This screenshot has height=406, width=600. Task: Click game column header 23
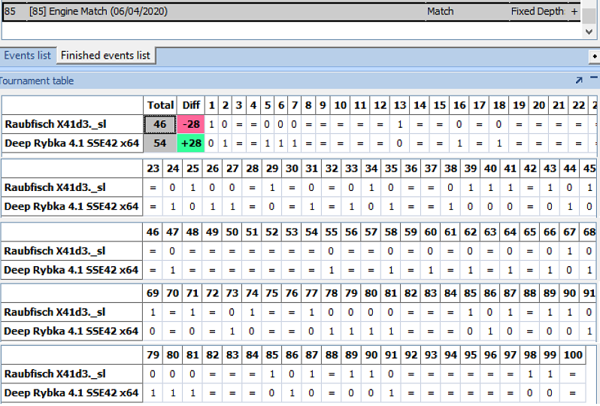coord(153,168)
